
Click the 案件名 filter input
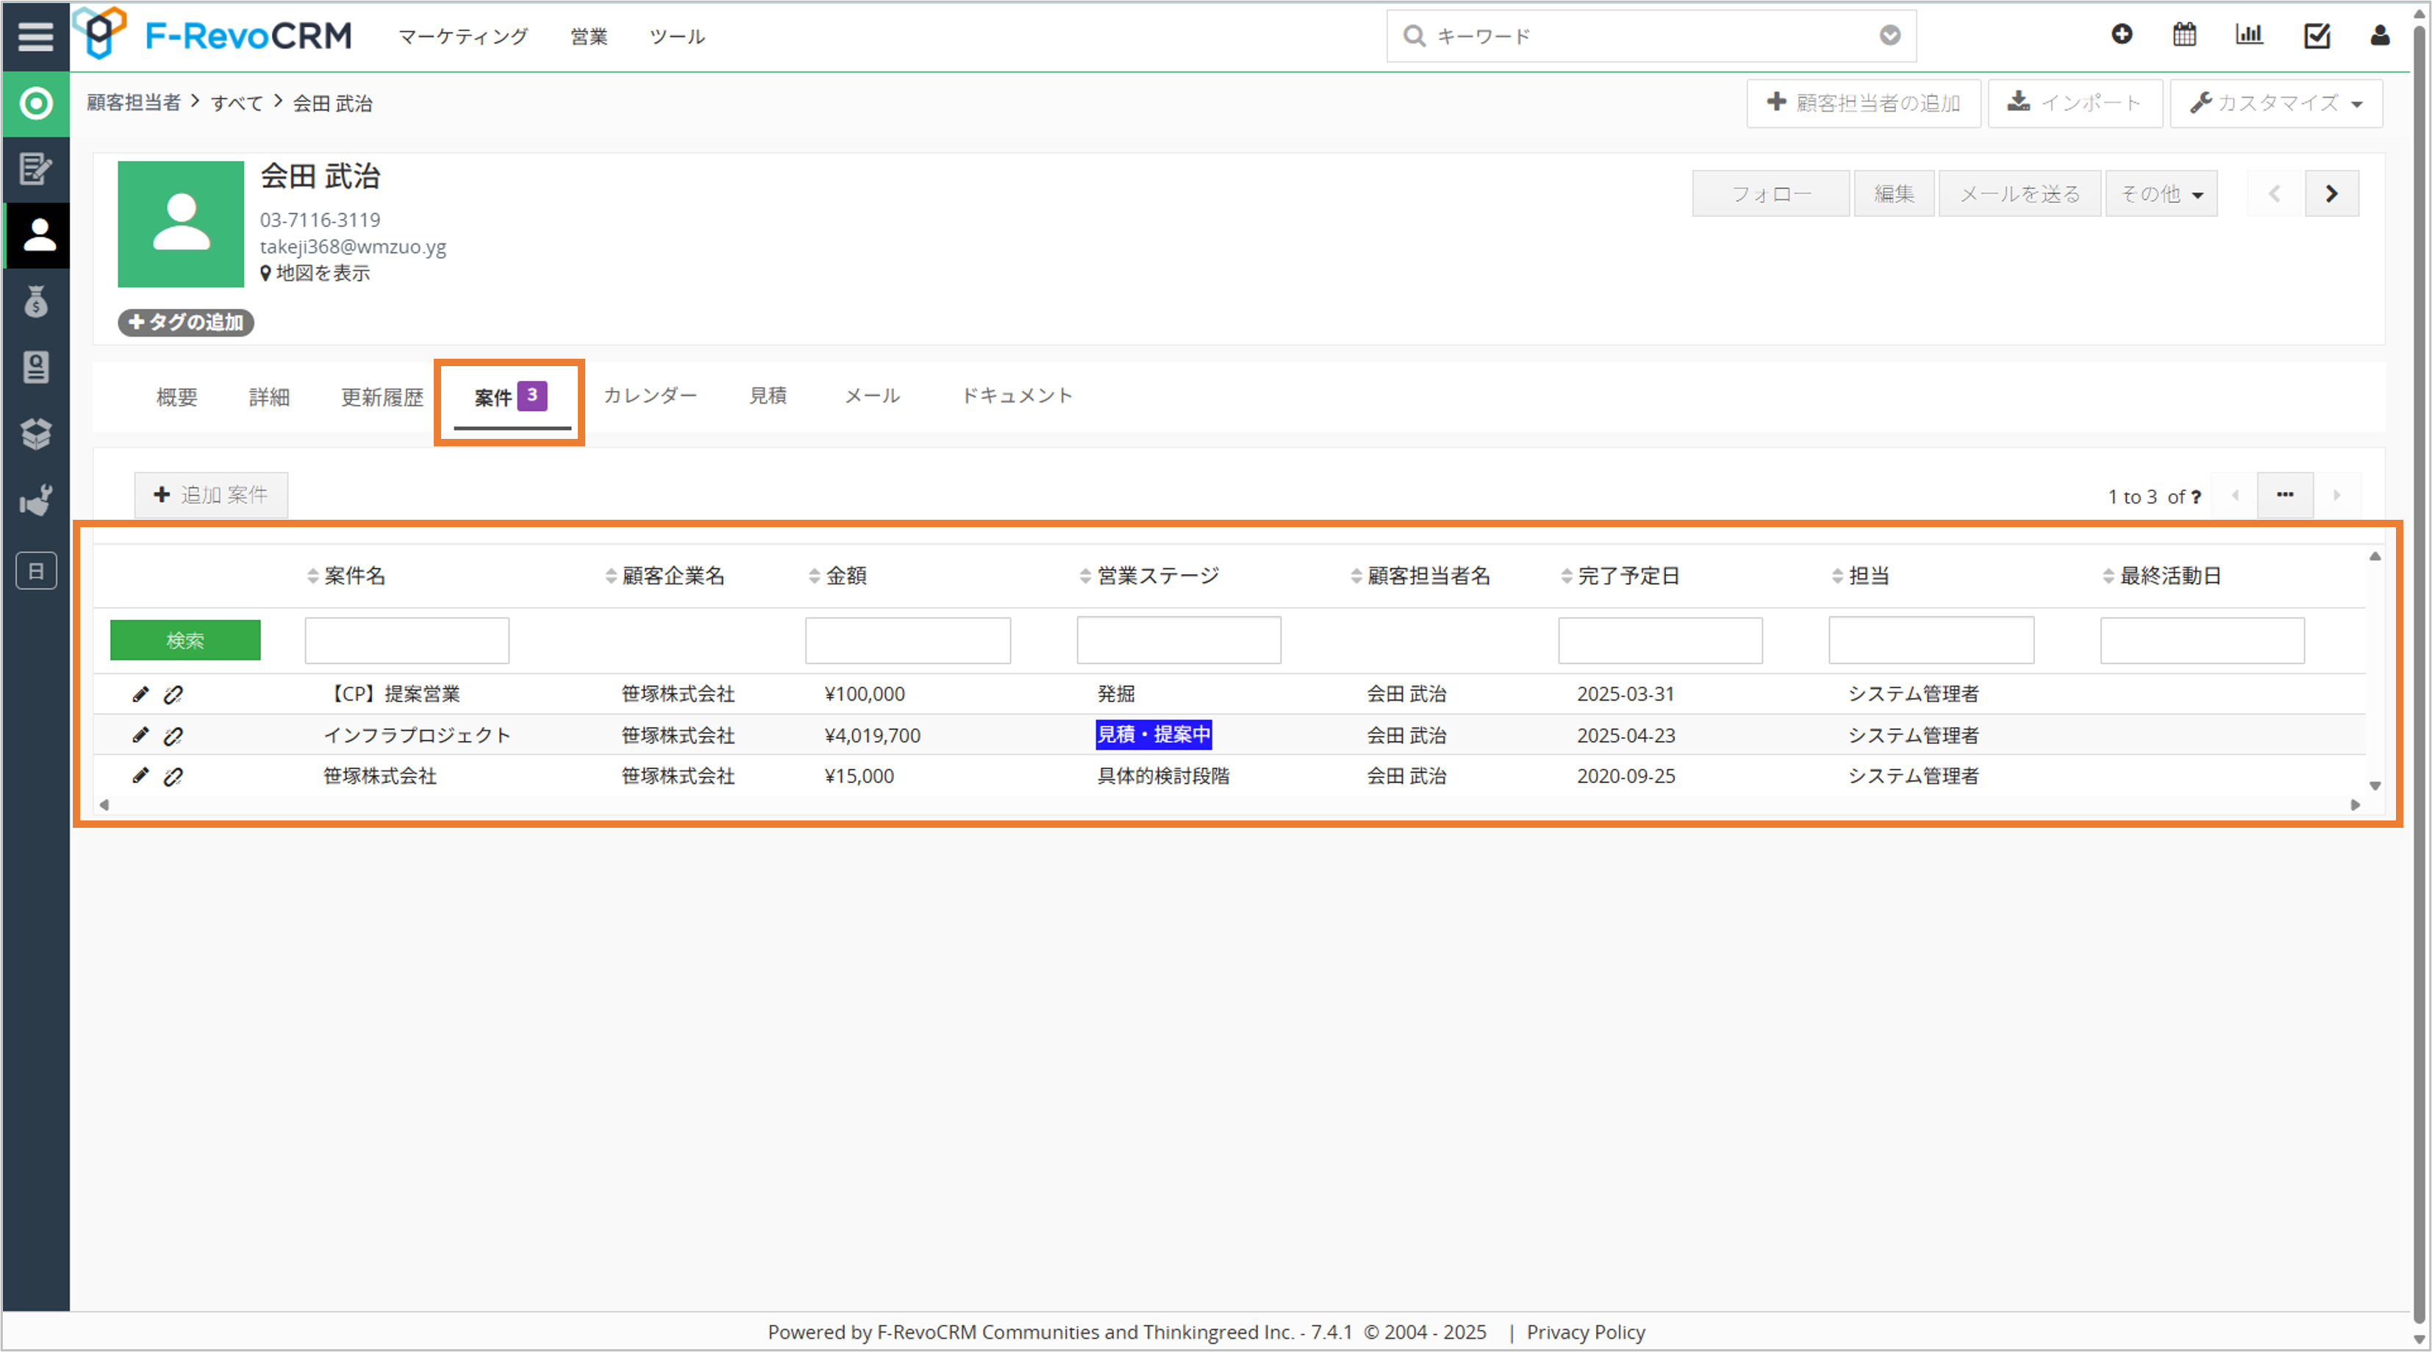[x=407, y=640]
